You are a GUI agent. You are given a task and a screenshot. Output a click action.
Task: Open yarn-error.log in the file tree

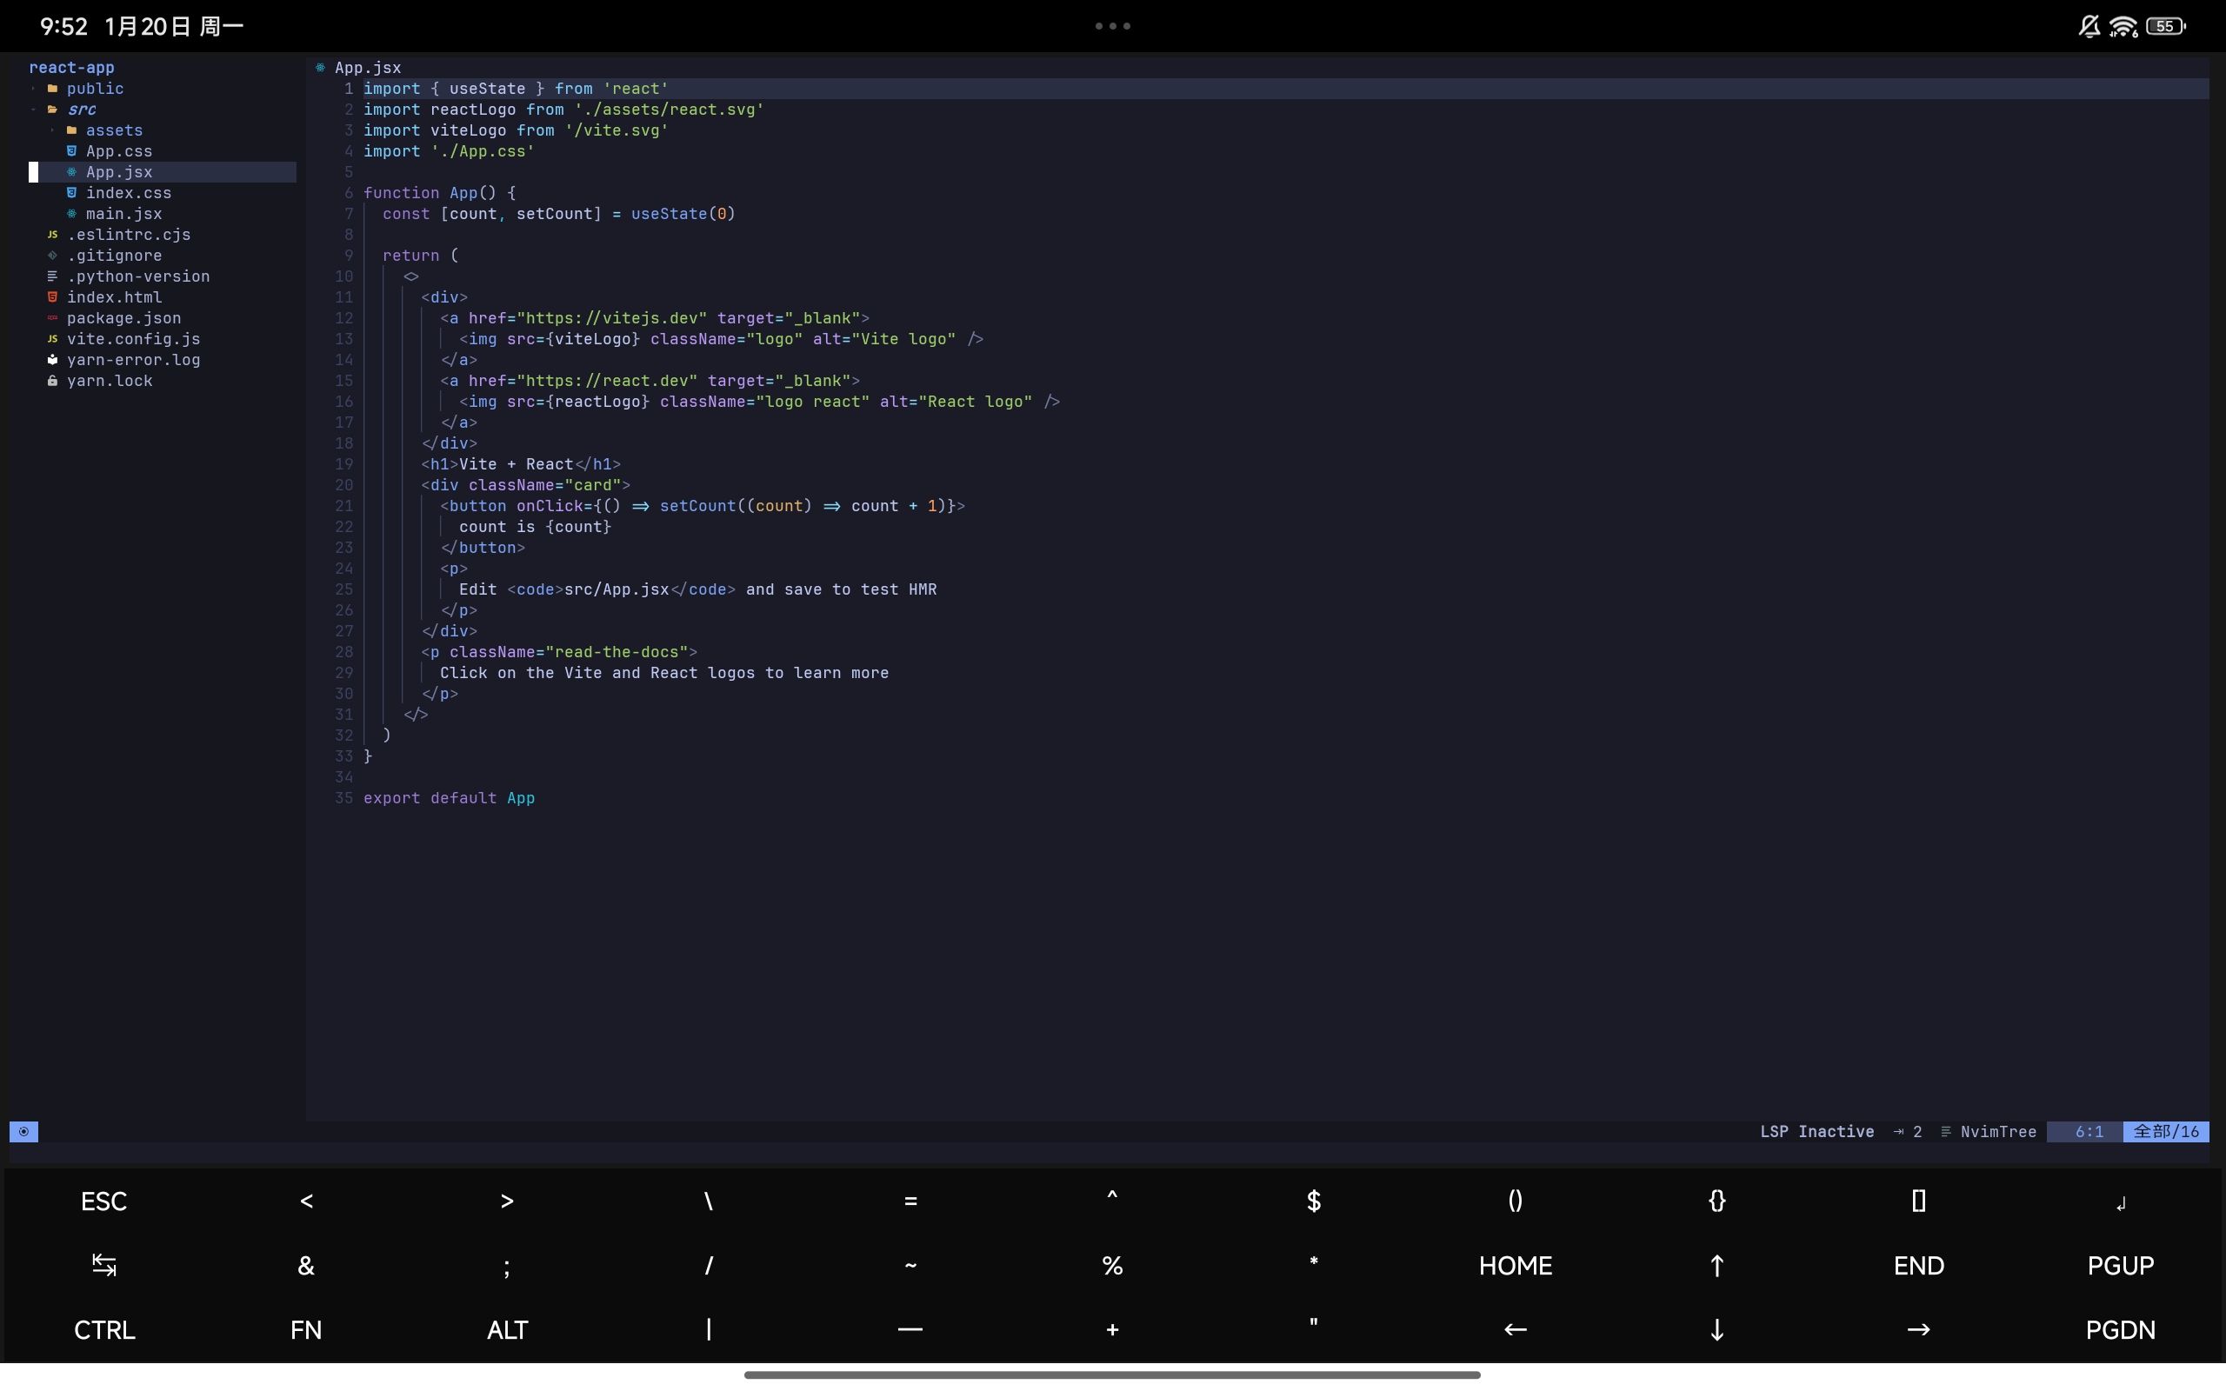(x=133, y=360)
